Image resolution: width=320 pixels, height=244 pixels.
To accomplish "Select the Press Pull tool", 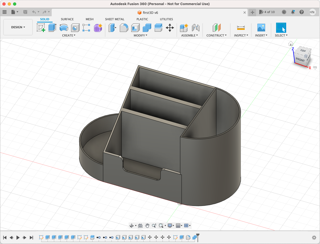I will tap(112, 28).
